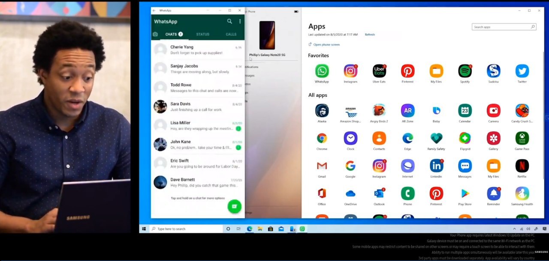Tap the green new chat floating button

pos(234,206)
